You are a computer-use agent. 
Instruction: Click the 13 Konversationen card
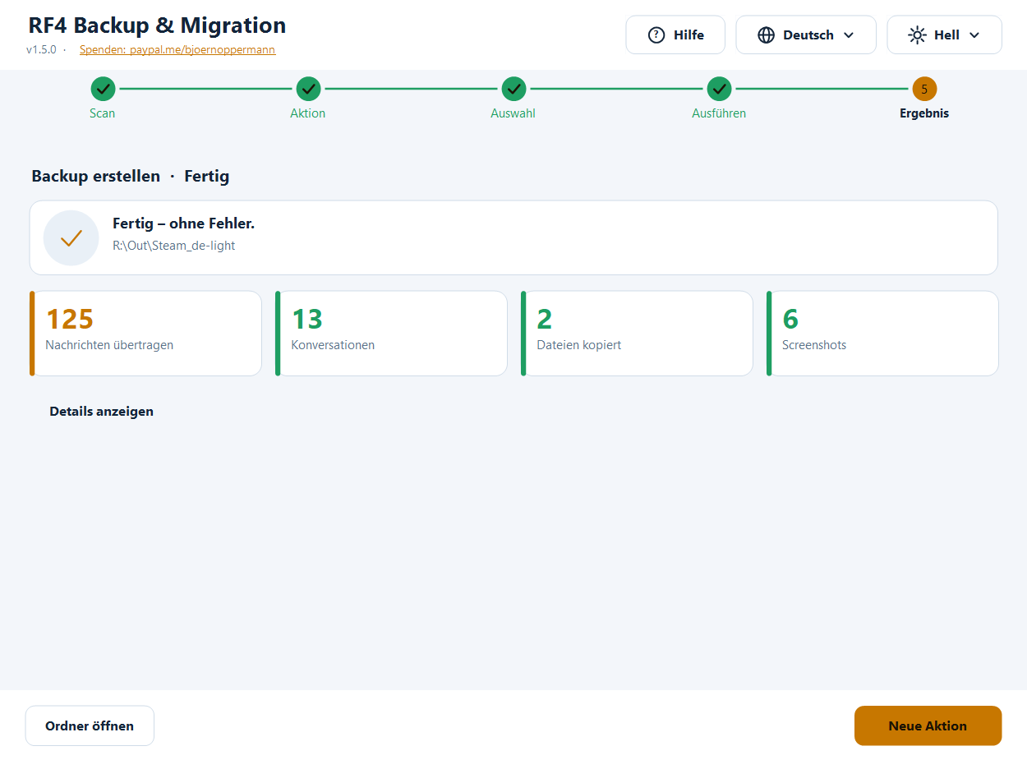click(391, 334)
